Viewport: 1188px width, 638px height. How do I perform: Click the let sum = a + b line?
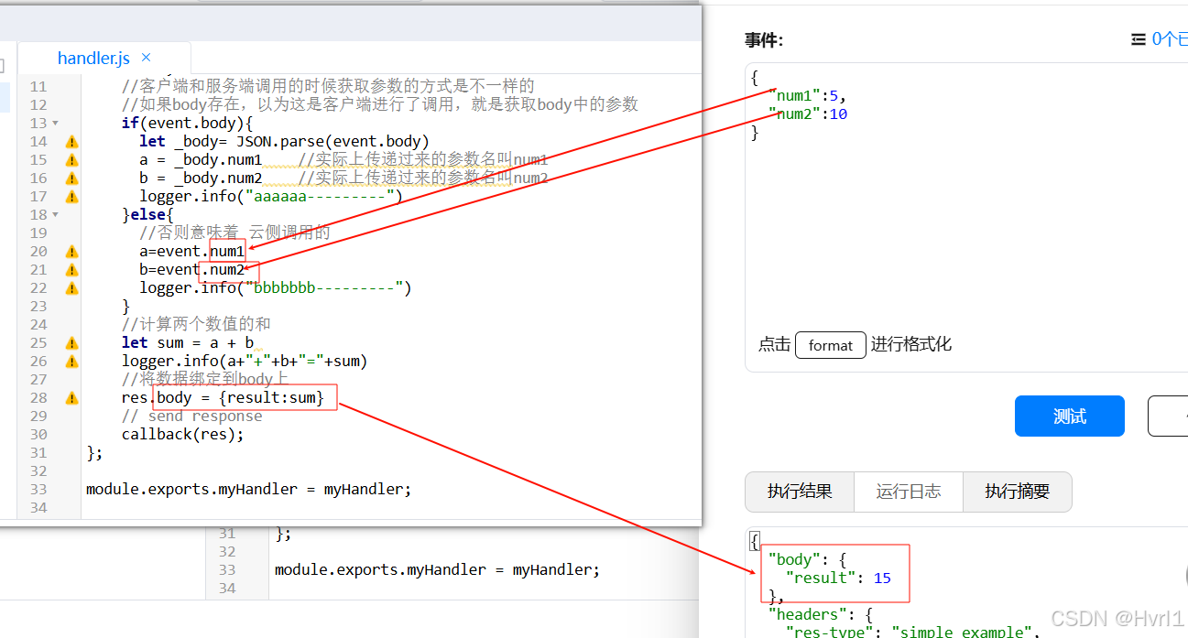click(x=188, y=342)
